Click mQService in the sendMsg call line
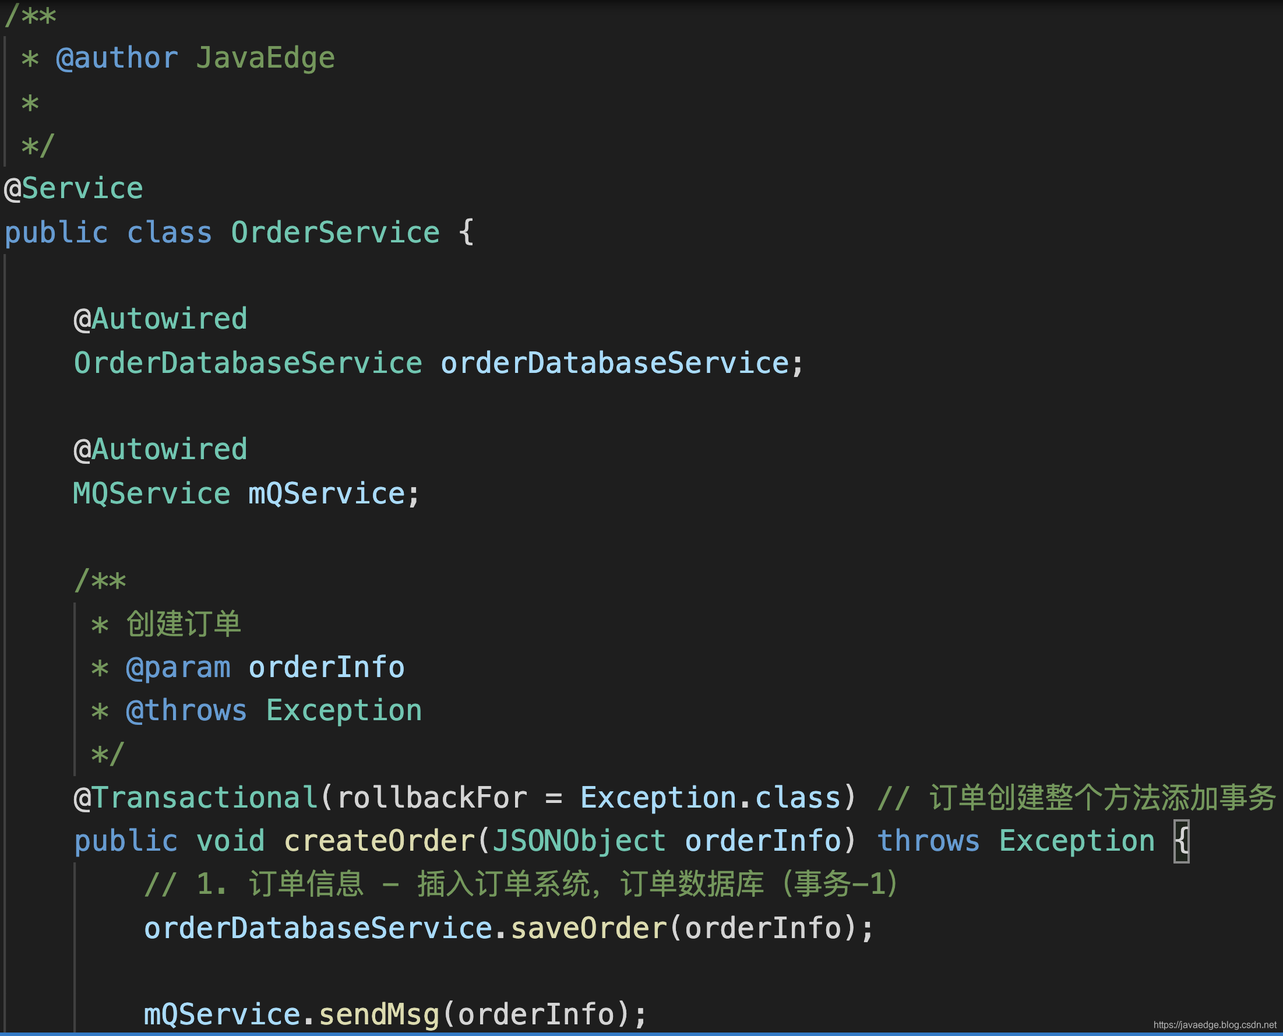This screenshot has width=1283, height=1036. [x=222, y=1014]
